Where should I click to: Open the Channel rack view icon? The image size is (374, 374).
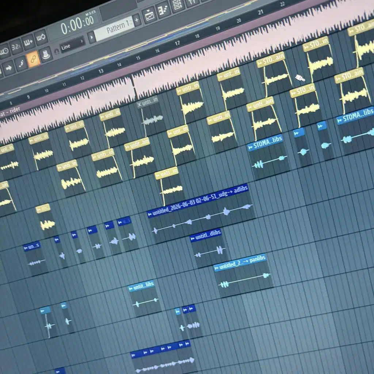[x=178, y=5]
